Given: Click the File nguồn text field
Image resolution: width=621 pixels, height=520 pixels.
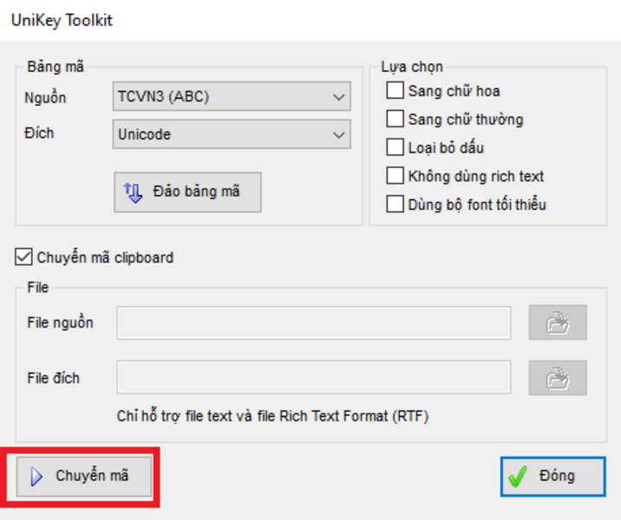Looking at the screenshot, I should [x=313, y=323].
